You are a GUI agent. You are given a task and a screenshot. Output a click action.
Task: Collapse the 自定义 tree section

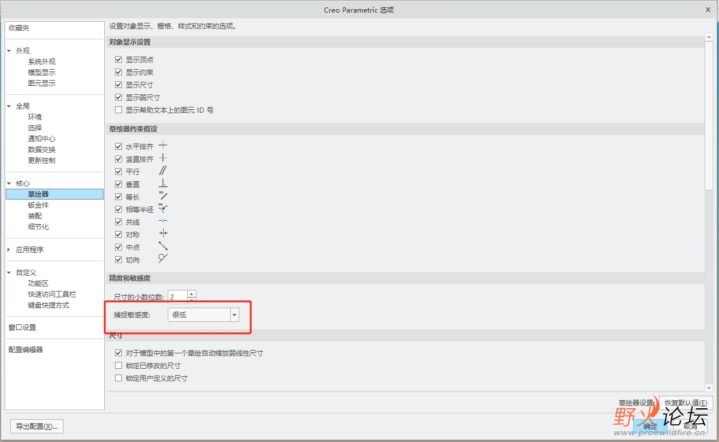pos(9,273)
